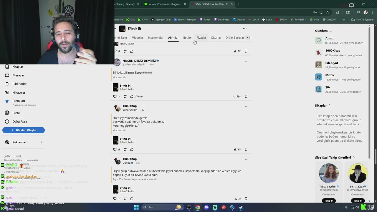This screenshot has width=377, height=212.
Task: Open Steam from the Windows taskbar
Action: (241, 207)
